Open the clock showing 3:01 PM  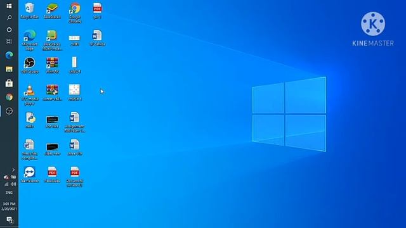pos(9,206)
